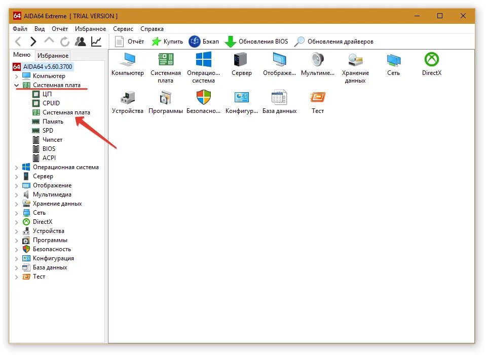Screen dimensions: 486x355
Task: Open the Сервер icon in the right pane
Action: [x=241, y=64]
